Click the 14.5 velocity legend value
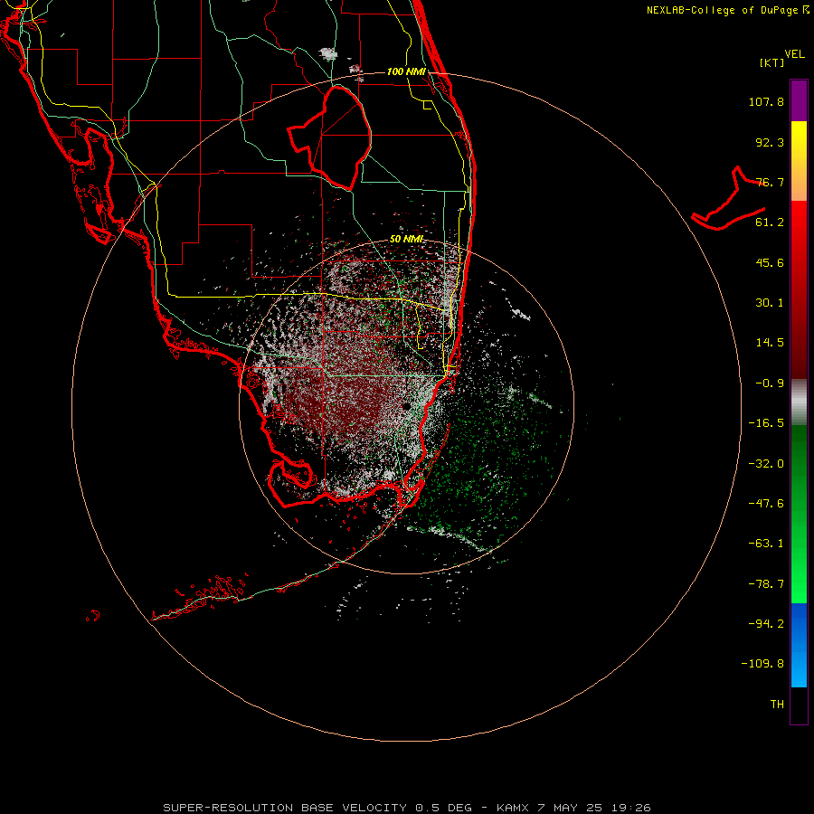 tap(770, 343)
